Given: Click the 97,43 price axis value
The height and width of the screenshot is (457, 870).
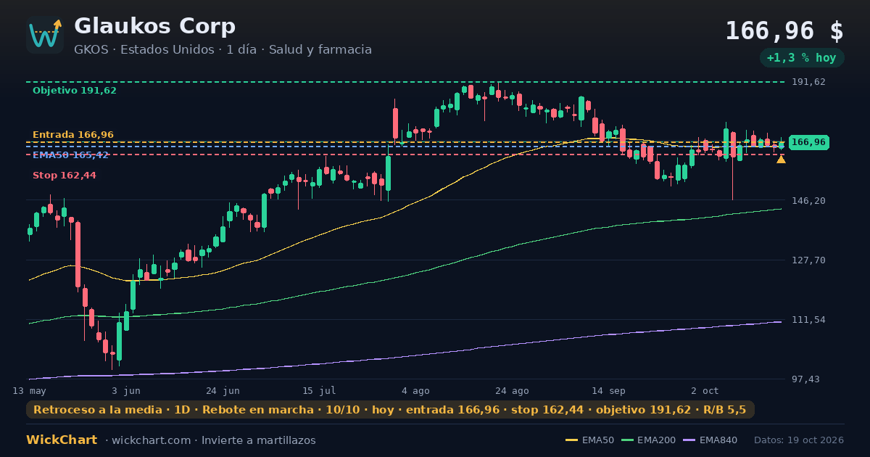Looking at the screenshot, I should 806,379.
